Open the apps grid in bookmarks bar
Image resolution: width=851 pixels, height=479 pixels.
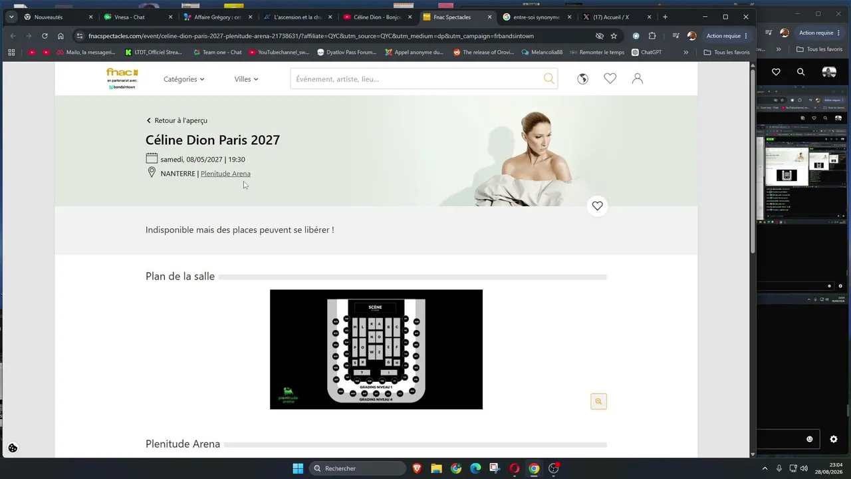pos(11,52)
